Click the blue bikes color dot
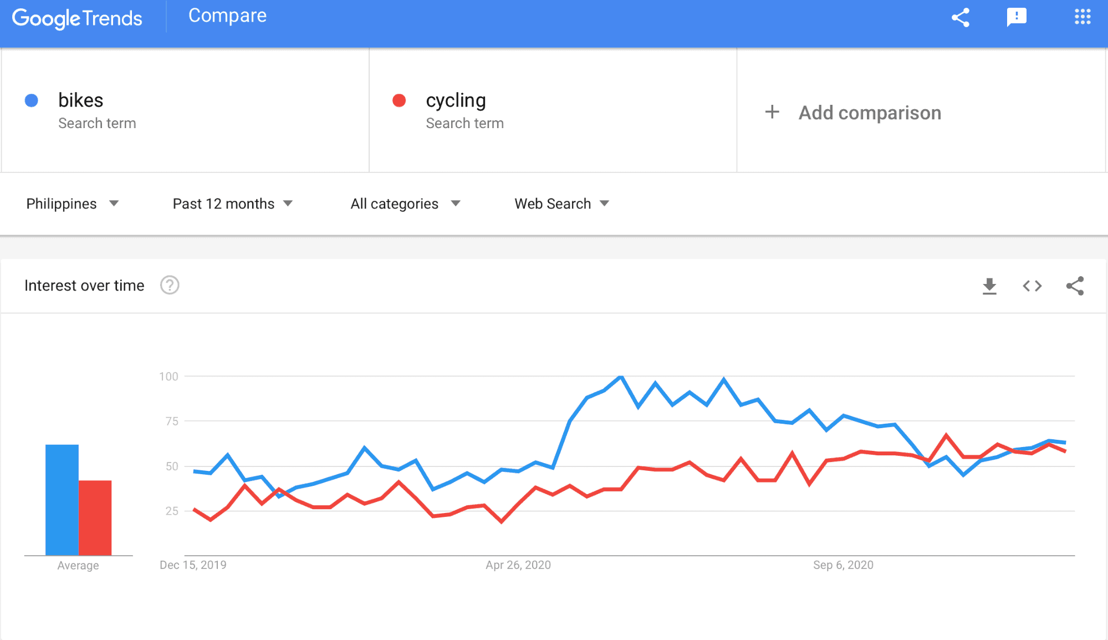 pos(32,100)
